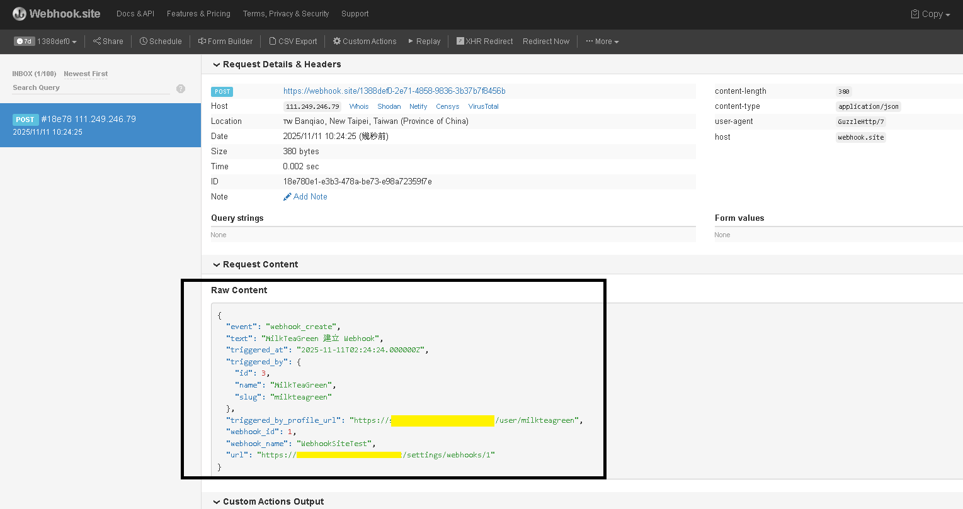This screenshot has width=963, height=509.
Task: Open the Form Builder tool
Action: (225, 42)
